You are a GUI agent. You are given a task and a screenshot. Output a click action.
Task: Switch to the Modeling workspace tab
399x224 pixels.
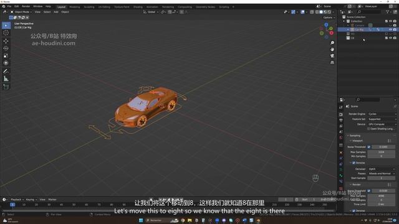point(75,7)
